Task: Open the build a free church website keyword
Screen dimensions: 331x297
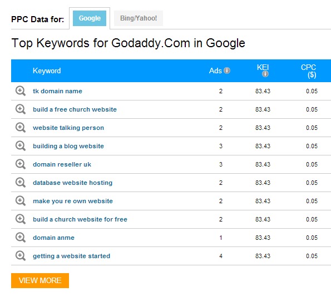Action: [x=75, y=109]
